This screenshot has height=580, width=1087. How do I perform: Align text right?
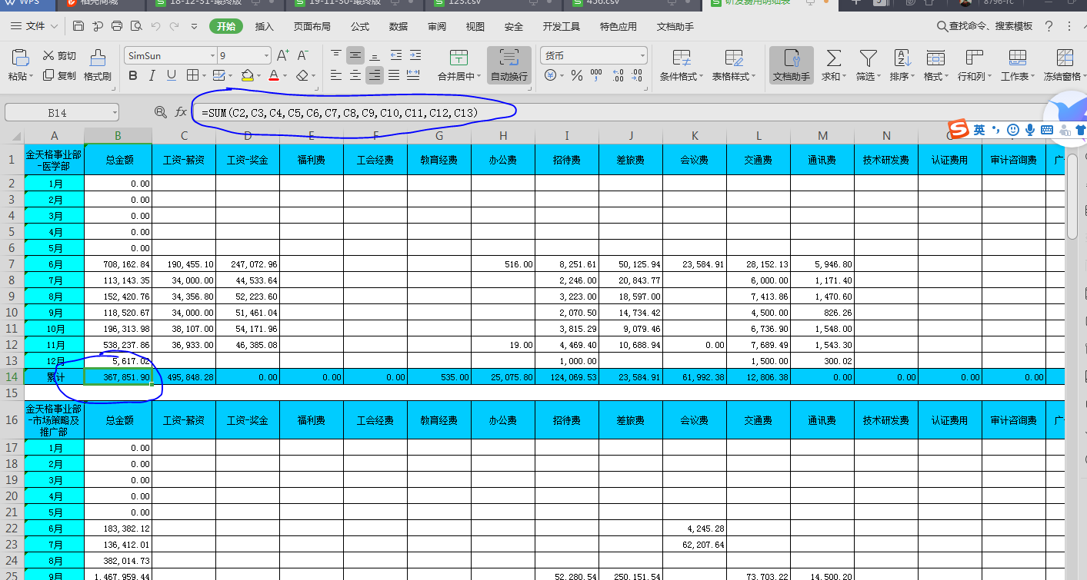coord(375,75)
